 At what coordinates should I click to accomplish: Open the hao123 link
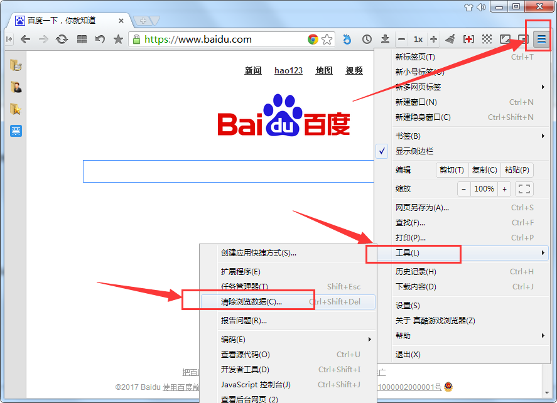coord(288,70)
